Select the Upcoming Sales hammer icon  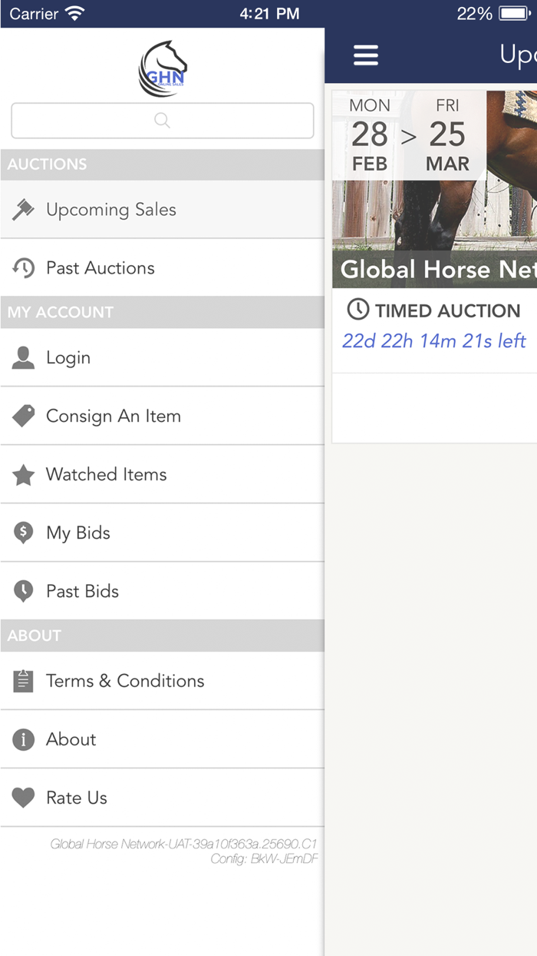23,208
